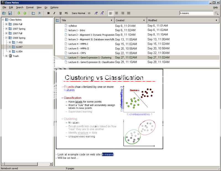This screenshot has height=171, width=221.
Task: Toggle italic text style
Action: (x=54, y=13)
